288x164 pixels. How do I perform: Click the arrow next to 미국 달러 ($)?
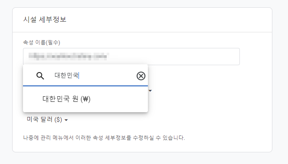tap(66, 120)
